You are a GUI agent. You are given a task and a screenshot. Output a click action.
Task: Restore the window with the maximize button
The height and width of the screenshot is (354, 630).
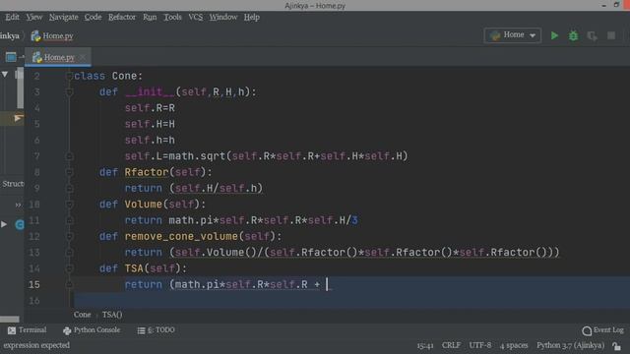click(x=616, y=5)
